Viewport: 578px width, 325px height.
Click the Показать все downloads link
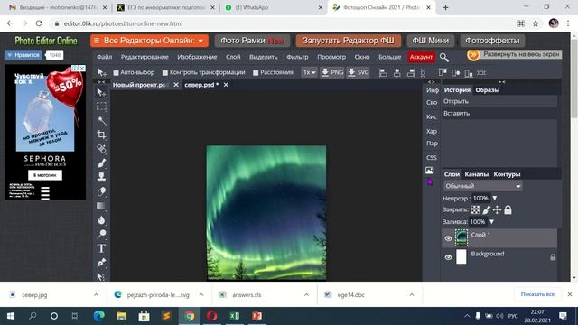tap(537, 294)
